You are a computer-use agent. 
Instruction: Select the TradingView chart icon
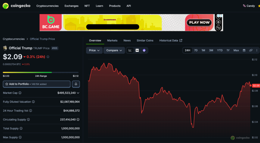pos(137,50)
